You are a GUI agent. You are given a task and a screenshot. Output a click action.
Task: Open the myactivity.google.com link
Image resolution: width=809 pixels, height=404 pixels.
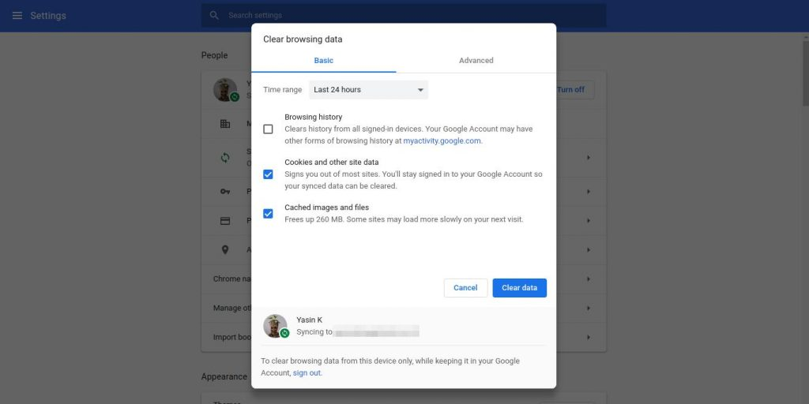point(442,140)
